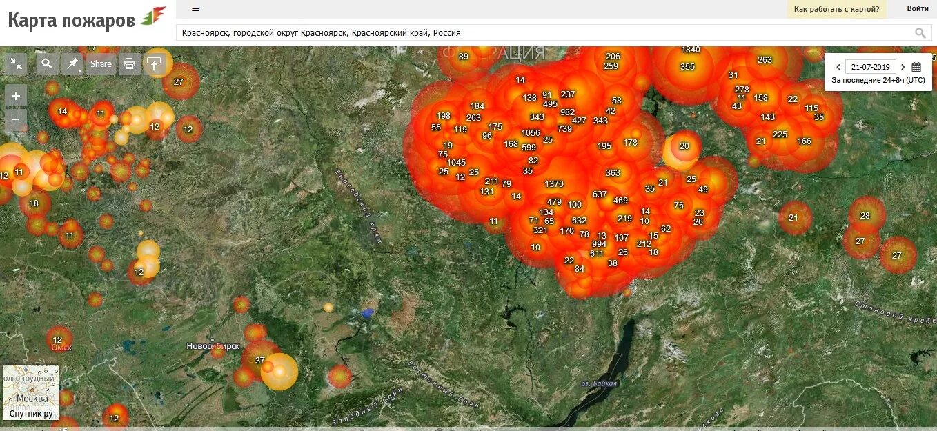Select the fire cluster labeled 632
This screenshot has height=431, width=937.
point(579,221)
